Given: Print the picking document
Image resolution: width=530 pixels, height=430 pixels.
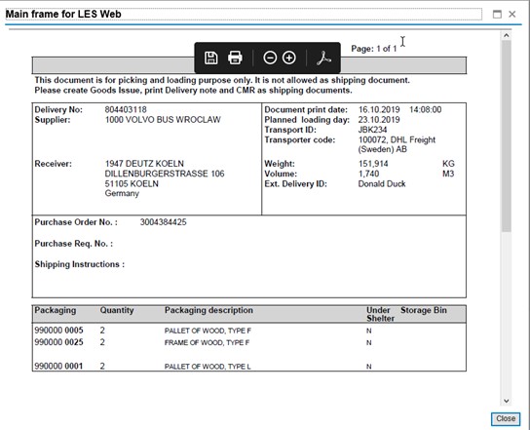Looking at the screenshot, I should pos(235,58).
